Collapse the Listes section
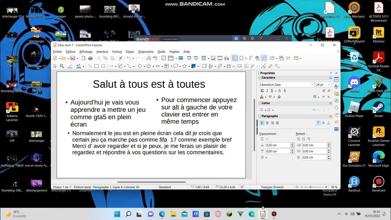Viewport: 391px width, 220px height. pos(259,103)
